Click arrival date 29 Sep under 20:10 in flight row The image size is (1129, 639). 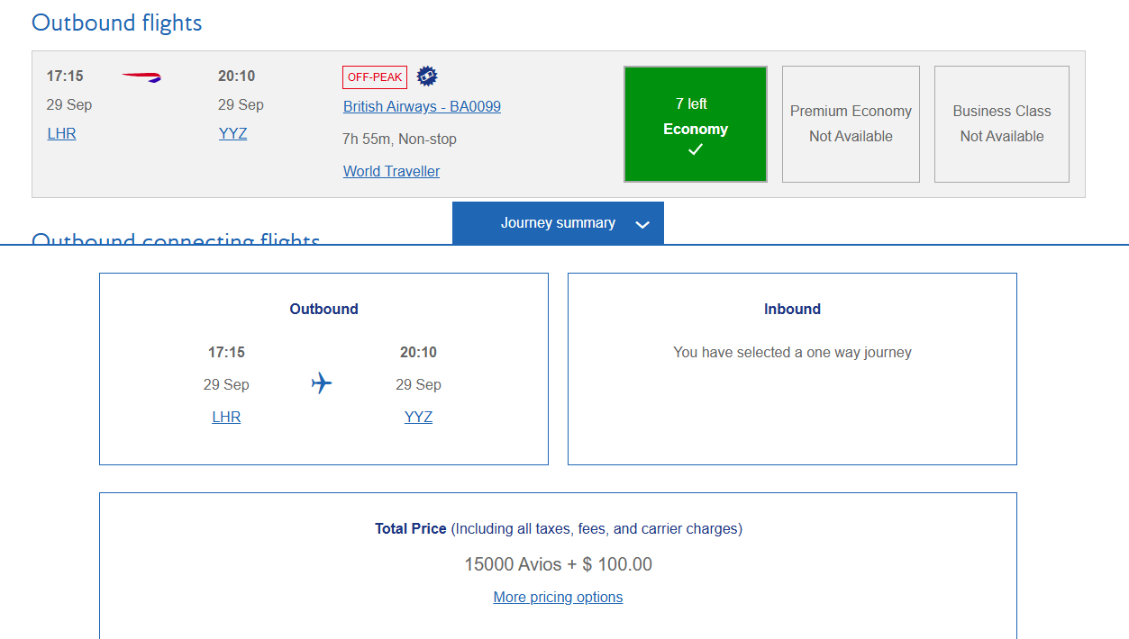[x=241, y=104]
